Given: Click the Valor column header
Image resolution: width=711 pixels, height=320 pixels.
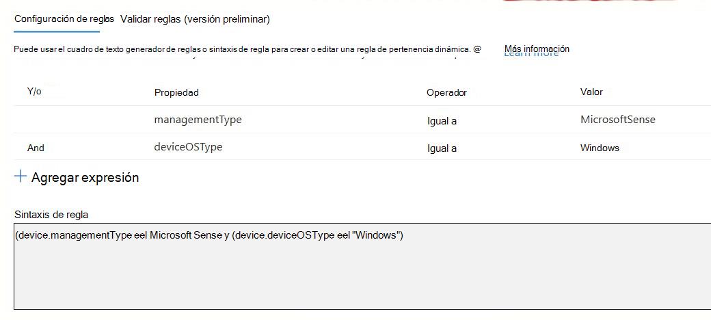Looking at the screenshot, I should [x=591, y=92].
